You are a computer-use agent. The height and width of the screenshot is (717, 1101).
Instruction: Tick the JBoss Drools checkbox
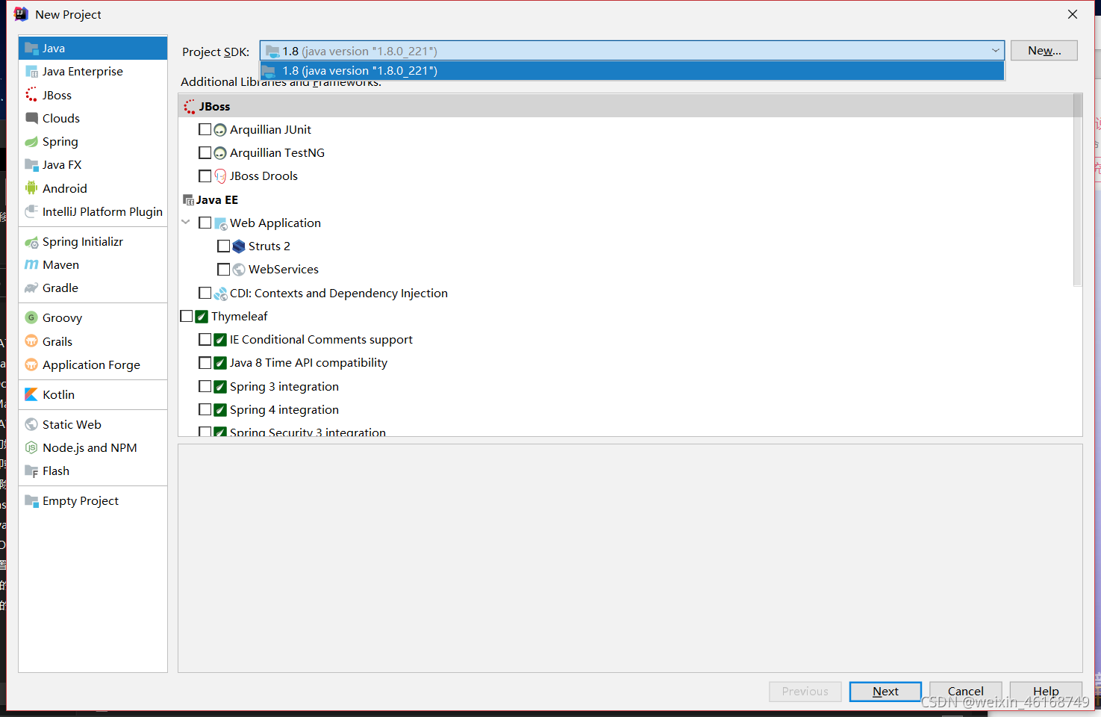[205, 176]
